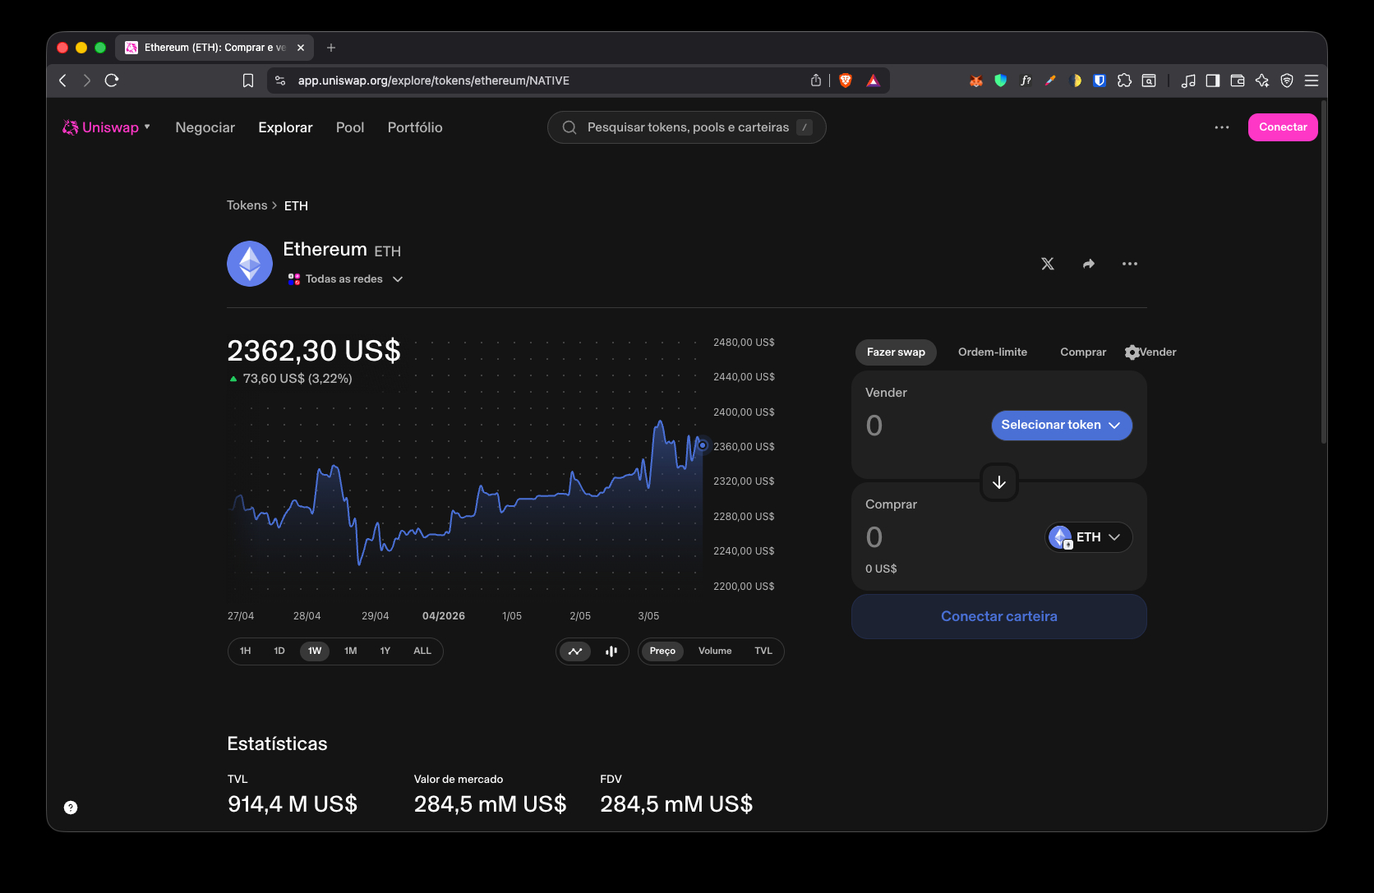Screen dimensions: 1374x893
Task: Click the chart's current price marker dot
Action: [703, 445]
